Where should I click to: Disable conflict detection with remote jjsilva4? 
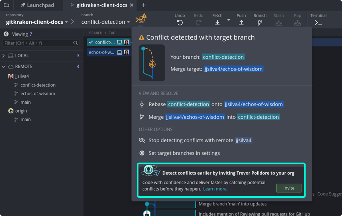(x=199, y=140)
